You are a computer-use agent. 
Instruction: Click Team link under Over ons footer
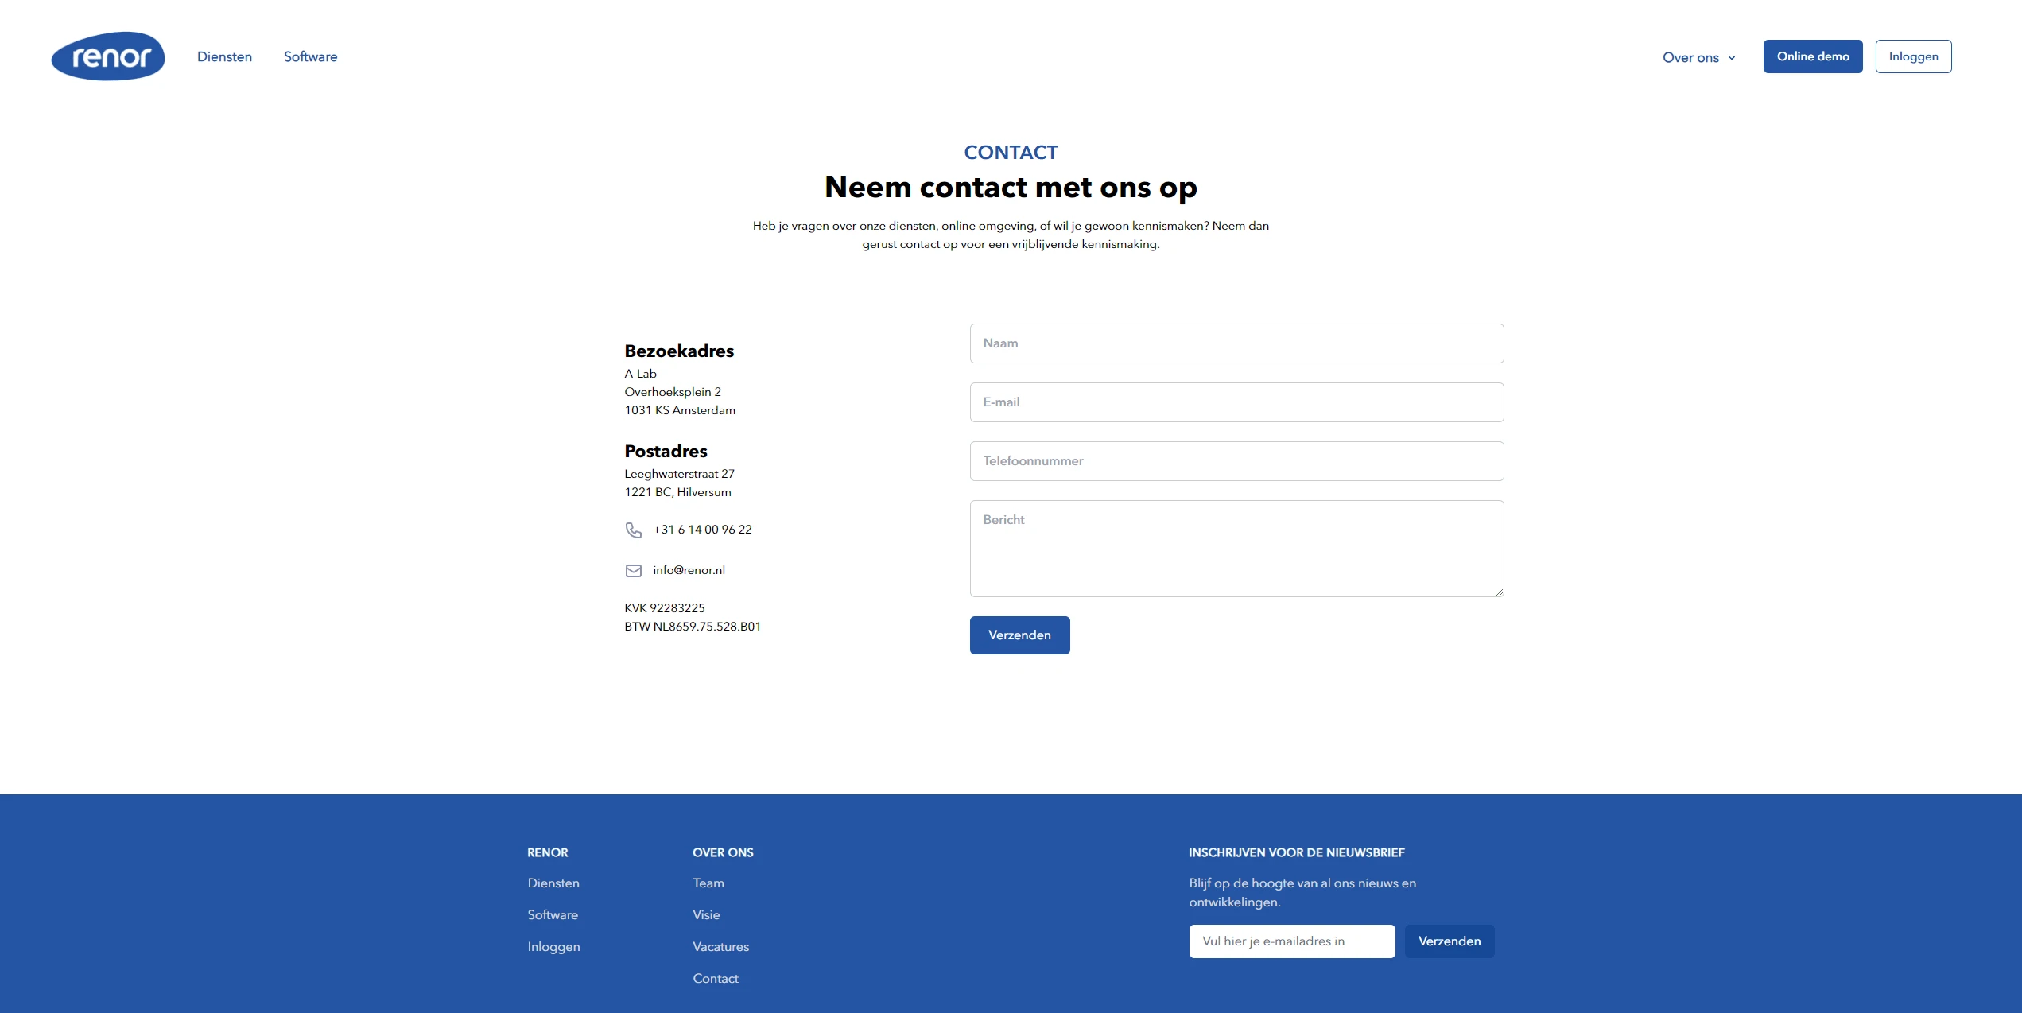click(708, 883)
